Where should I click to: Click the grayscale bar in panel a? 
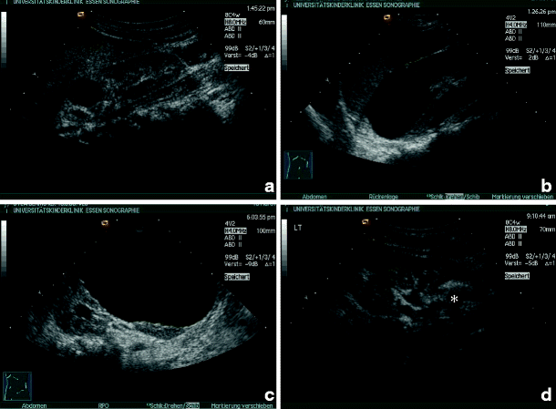tap(4, 39)
